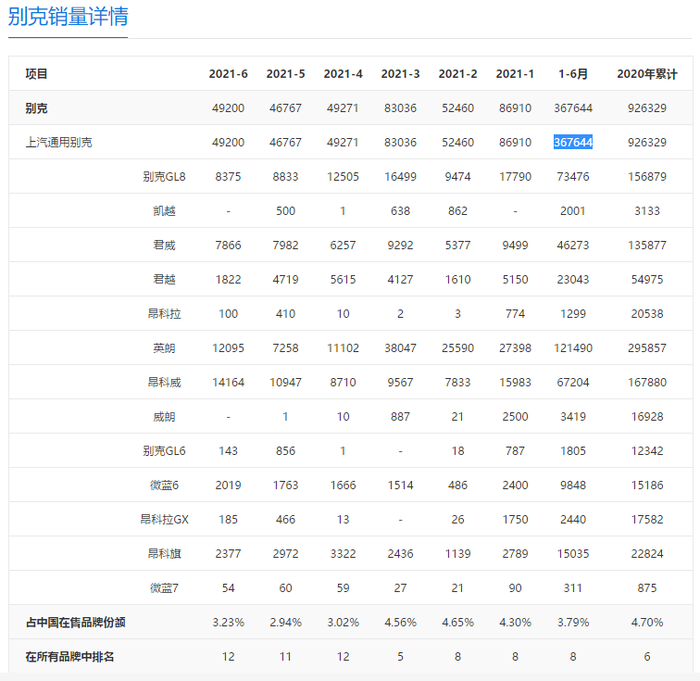Click 君威 1-6月 total 46273
Screen dimensions: 700x681
pos(573,246)
